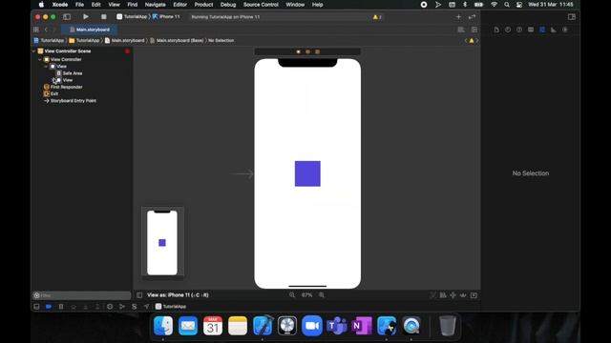Zoom in the canvas
The image size is (611, 343).
click(x=322, y=295)
